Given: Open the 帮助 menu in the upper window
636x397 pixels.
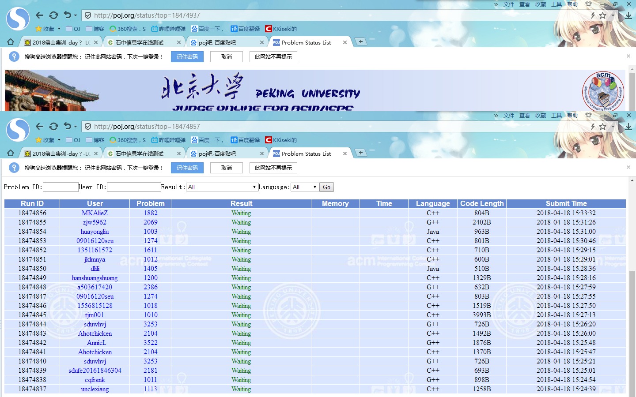Looking at the screenshot, I should [572, 4].
